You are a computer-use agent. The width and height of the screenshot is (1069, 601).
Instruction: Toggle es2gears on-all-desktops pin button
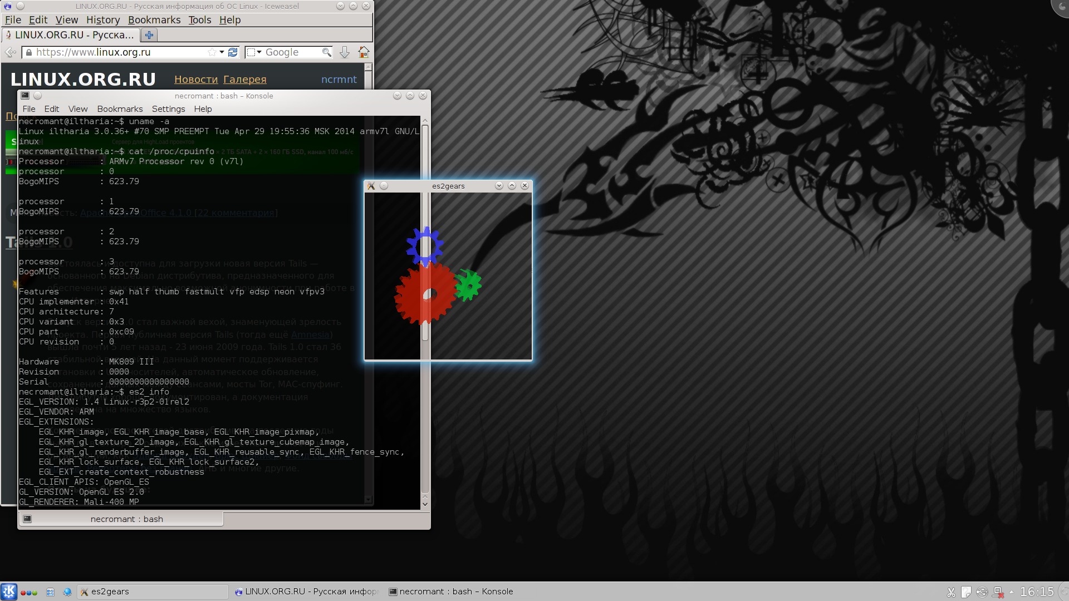point(384,186)
